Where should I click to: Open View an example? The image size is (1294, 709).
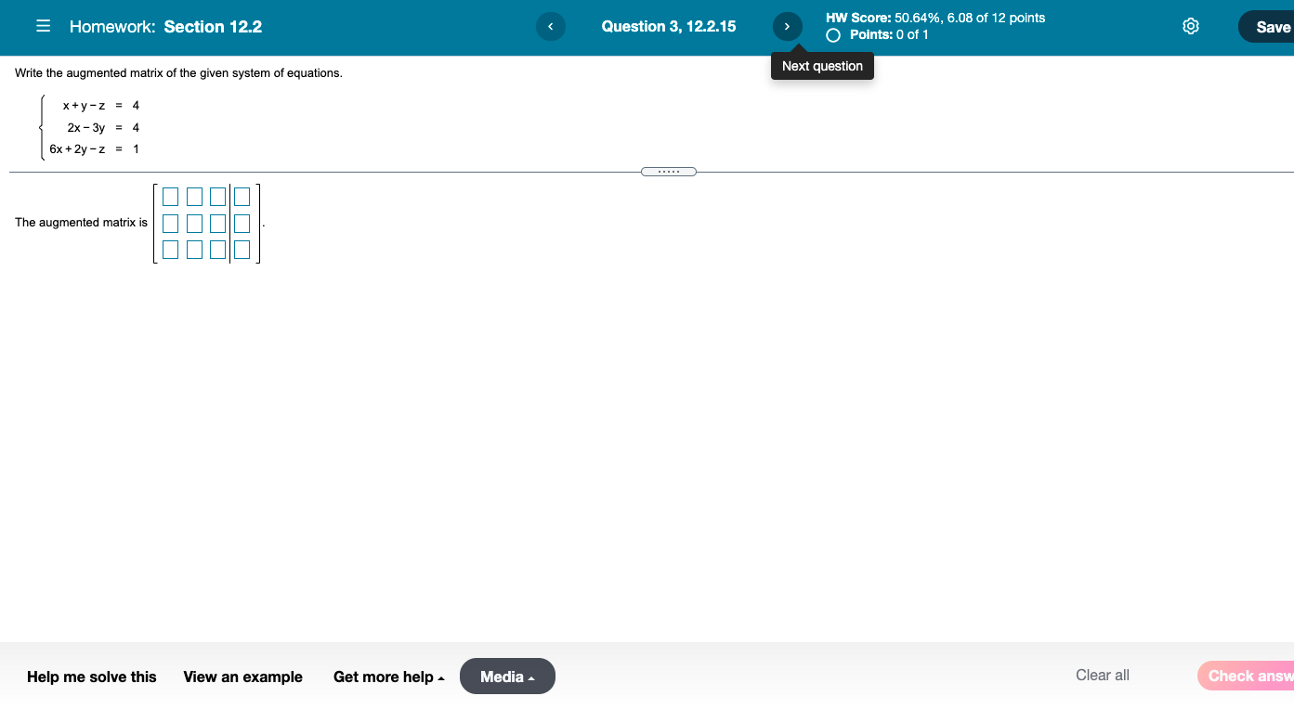click(x=243, y=677)
